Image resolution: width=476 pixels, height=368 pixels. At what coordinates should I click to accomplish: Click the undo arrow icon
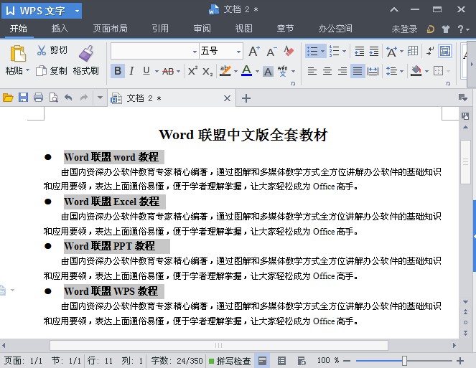pos(68,98)
